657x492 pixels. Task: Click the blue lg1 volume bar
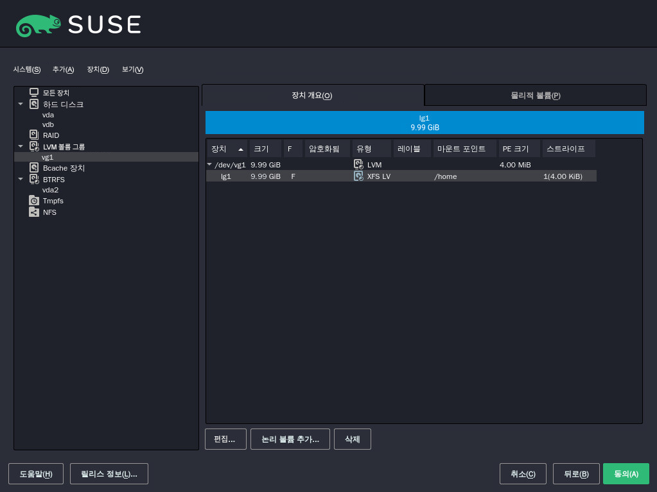pyautogui.click(x=425, y=123)
